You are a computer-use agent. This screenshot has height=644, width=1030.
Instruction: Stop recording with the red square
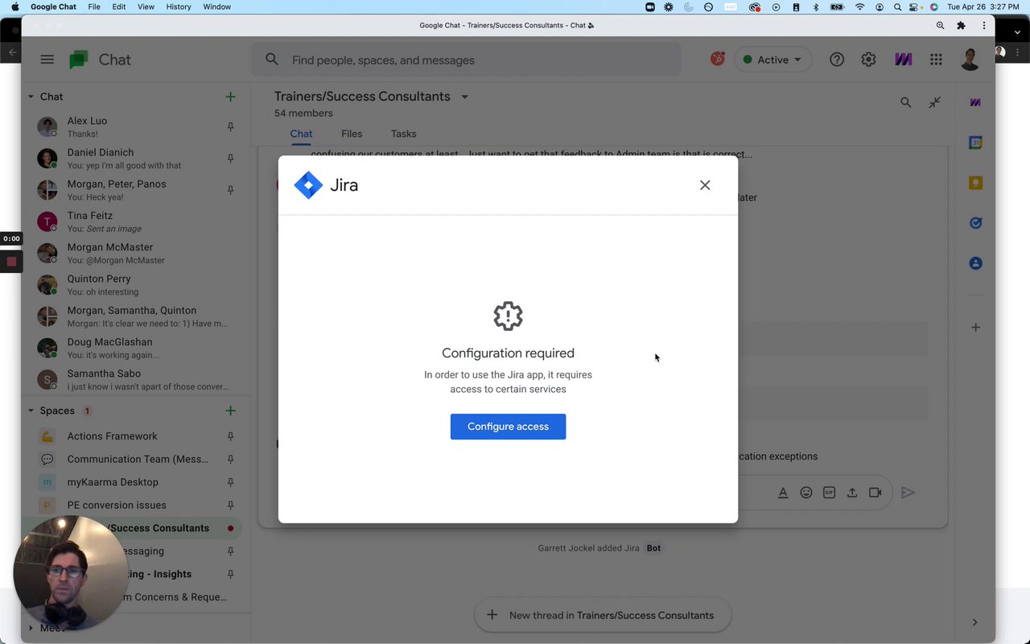click(x=11, y=262)
